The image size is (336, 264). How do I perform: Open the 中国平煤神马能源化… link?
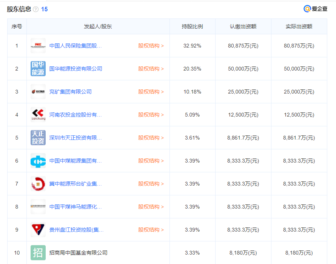coord(76,207)
